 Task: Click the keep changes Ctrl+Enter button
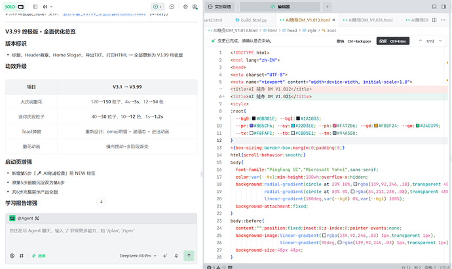tap(392, 41)
